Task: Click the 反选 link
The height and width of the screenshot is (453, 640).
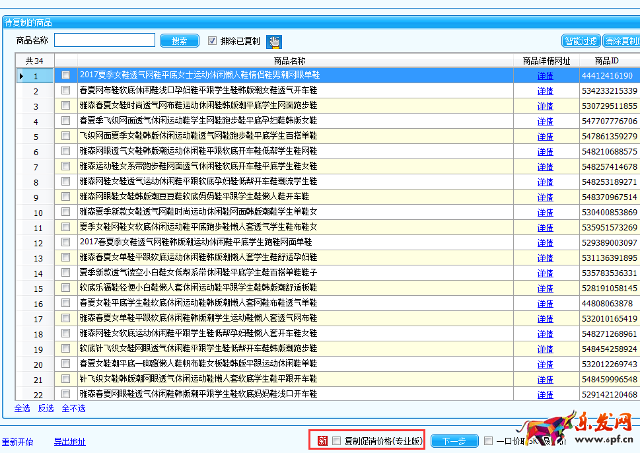Action: (x=46, y=409)
